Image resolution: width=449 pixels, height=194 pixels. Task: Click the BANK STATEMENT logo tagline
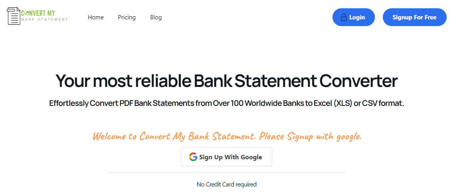[45, 19]
